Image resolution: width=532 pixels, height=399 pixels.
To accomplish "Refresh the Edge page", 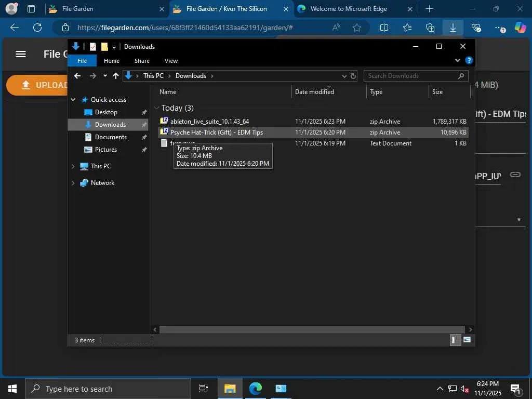I will click(37, 28).
